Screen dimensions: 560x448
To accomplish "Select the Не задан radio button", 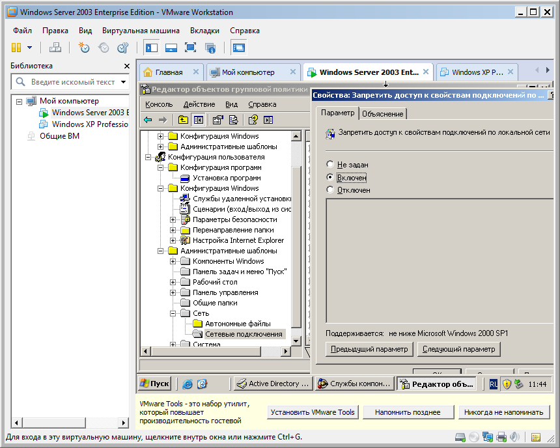I will pos(330,164).
